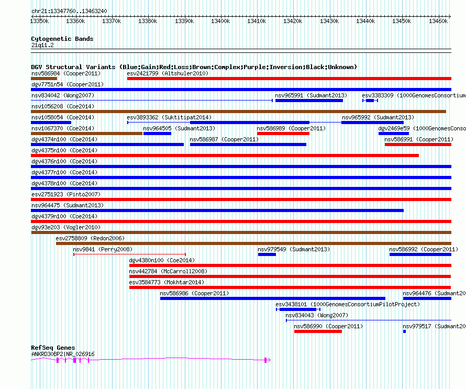This screenshot has width=466, height=389.
Task: Click the 13460k ruler tick label
Action: click(x=438, y=21)
